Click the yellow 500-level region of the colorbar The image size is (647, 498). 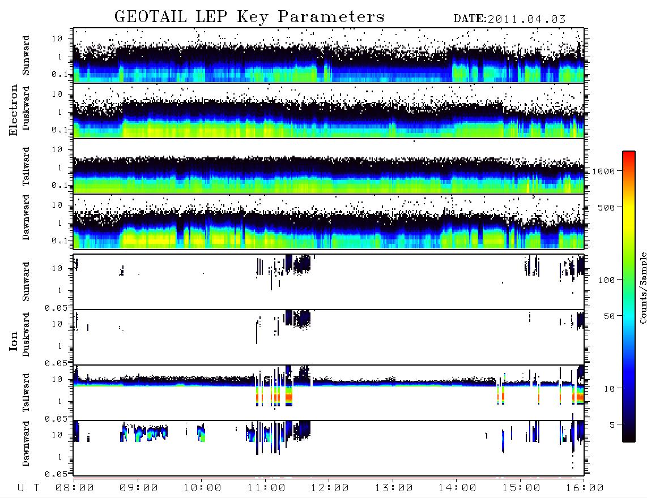(629, 207)
